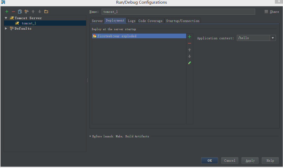Select tomcat_1 in configuration tree
The image size is (283, 168).
click(45, 23)
